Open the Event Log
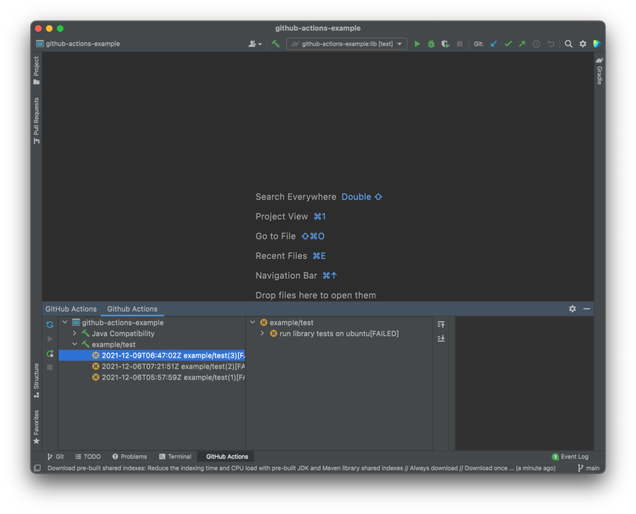 (570, 456)
